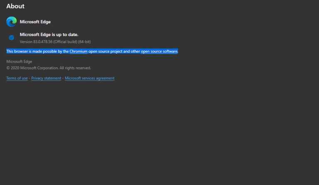Click the About heading
The height and width of the screenshot is (185, 319).
point(15,6)
